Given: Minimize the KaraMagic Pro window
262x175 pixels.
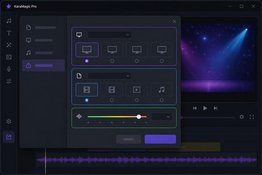Looking at the screenshot, I should (x=230, y=6).
